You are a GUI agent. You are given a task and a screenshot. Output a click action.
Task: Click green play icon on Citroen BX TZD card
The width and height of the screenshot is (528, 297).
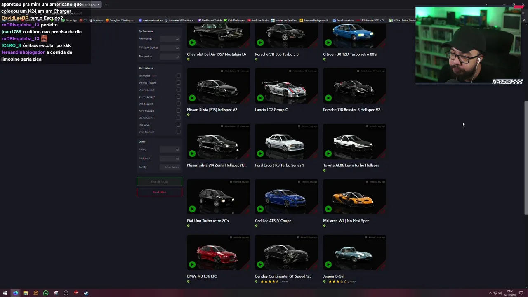328,42
